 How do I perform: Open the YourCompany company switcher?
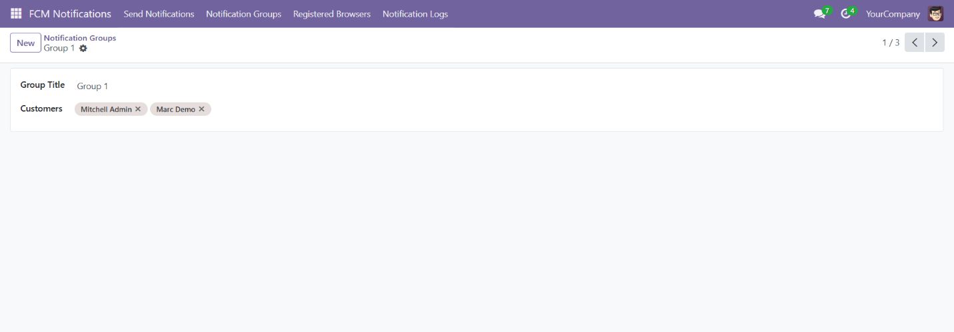coord(893,14)
